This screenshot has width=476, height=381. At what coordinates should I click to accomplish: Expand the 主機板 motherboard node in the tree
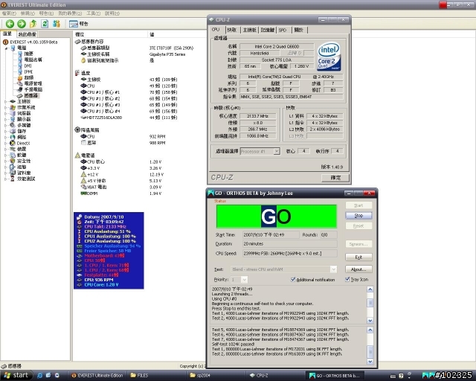5,101
